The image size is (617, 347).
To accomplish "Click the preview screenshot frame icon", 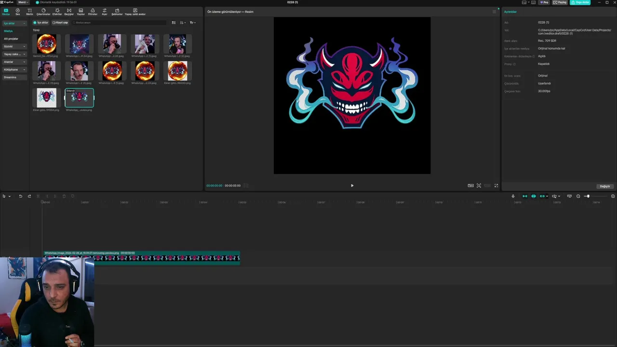I will 479,186.
